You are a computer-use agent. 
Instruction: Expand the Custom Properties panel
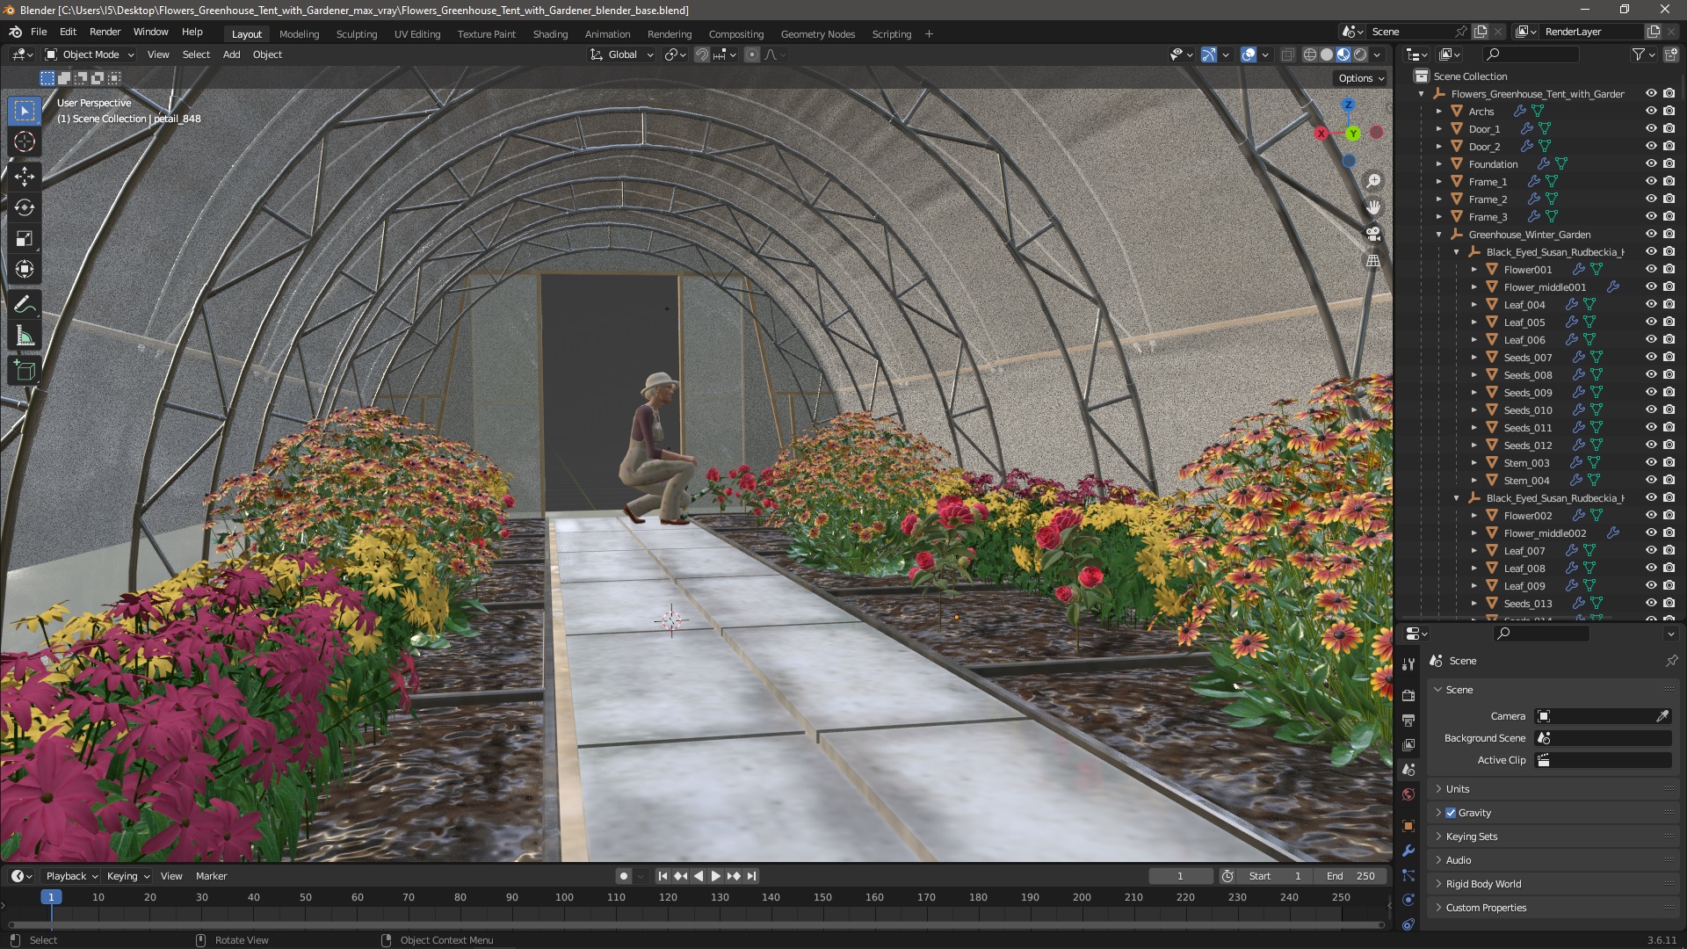point(1486,908)
